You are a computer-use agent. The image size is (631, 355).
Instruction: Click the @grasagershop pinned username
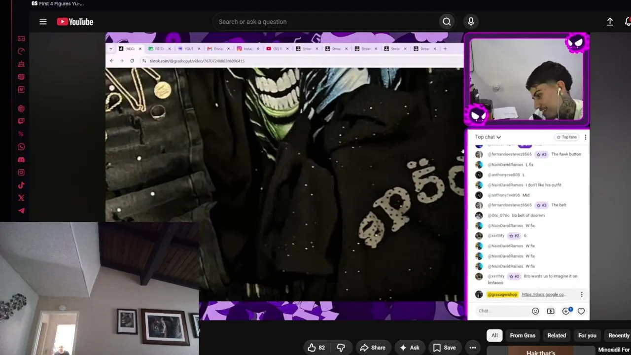click(502, 295)
